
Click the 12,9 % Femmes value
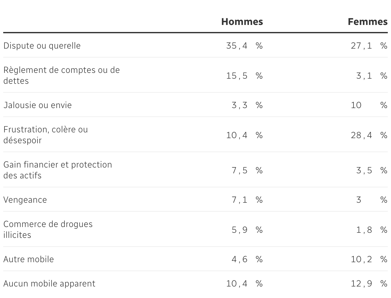(369, 284)
